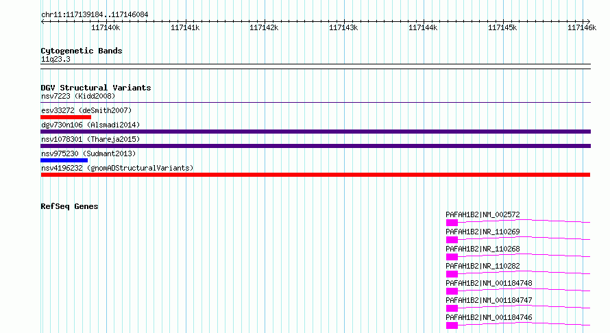610x333 pixels.
Task: Open the Cytogenetic Bands track title
Action: click(x=82, y=51)
